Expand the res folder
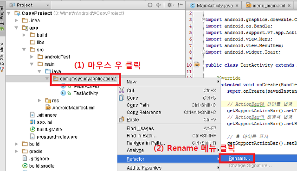The height and width of the screenshot is (171, 297). tap(39, 101)
